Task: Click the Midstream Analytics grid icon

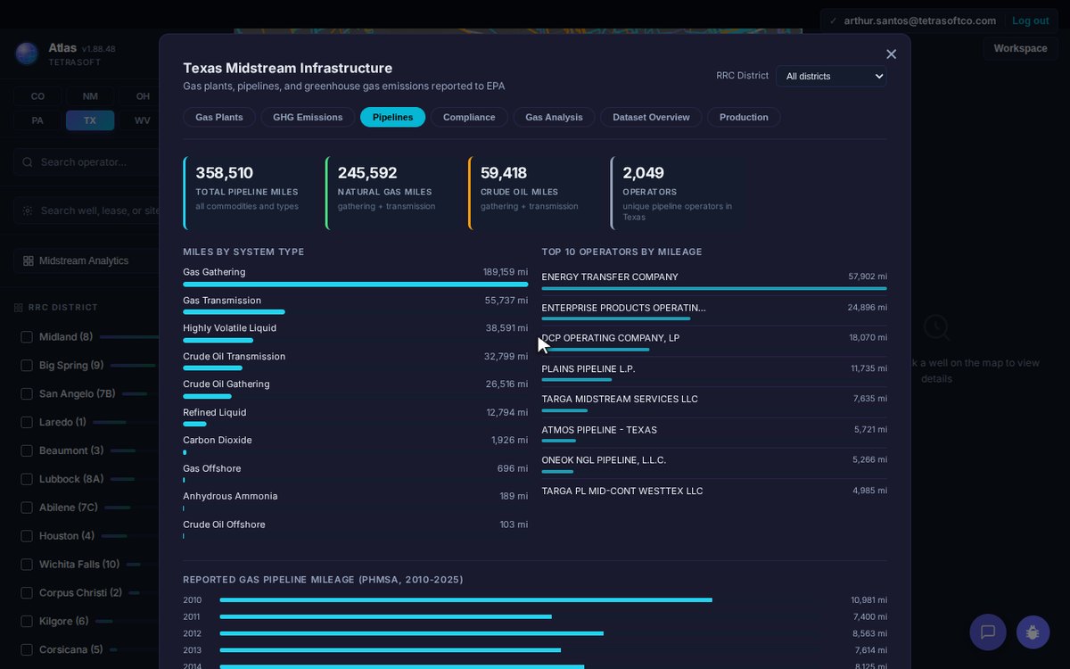Action: (29, 260)
